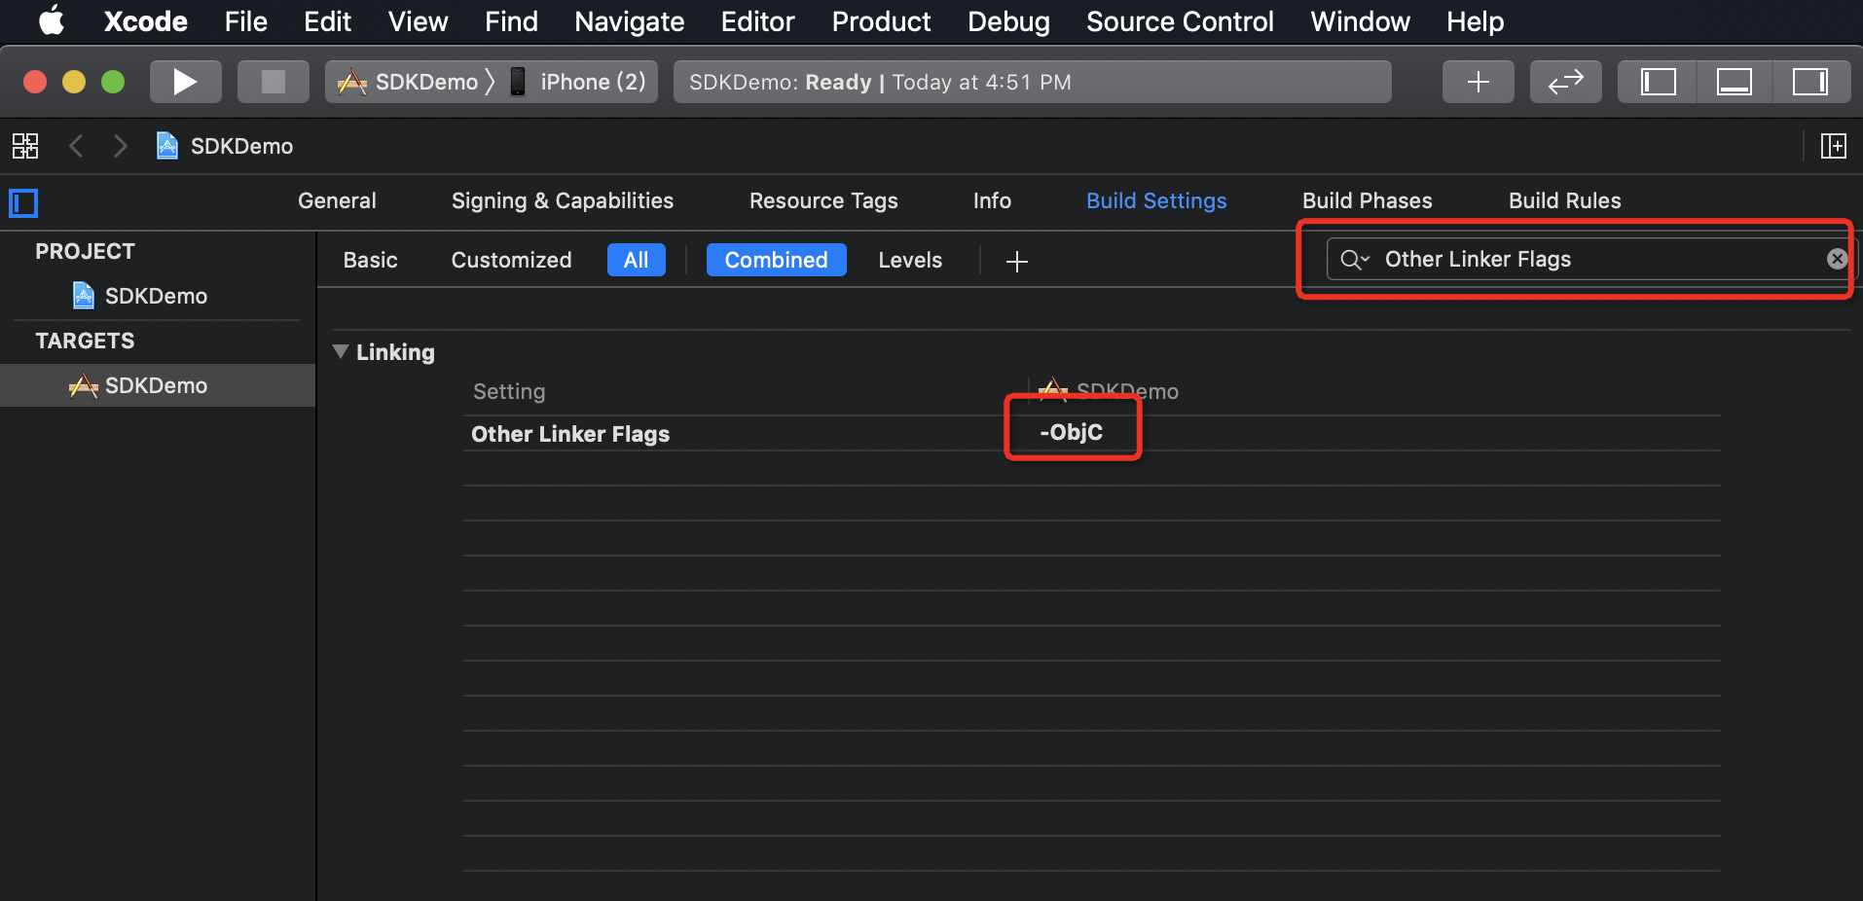Screen dimensions: 1863x901
Task: Open the Build Phases tab
Action: tap(1368, 200)
